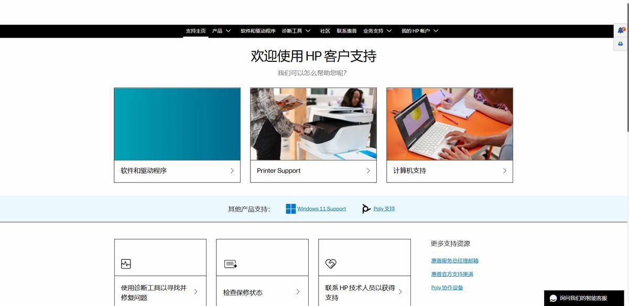Open the 惠普服务总经理邮箱 link
This screenshot has width=629, height=306.
pos(454,260)
